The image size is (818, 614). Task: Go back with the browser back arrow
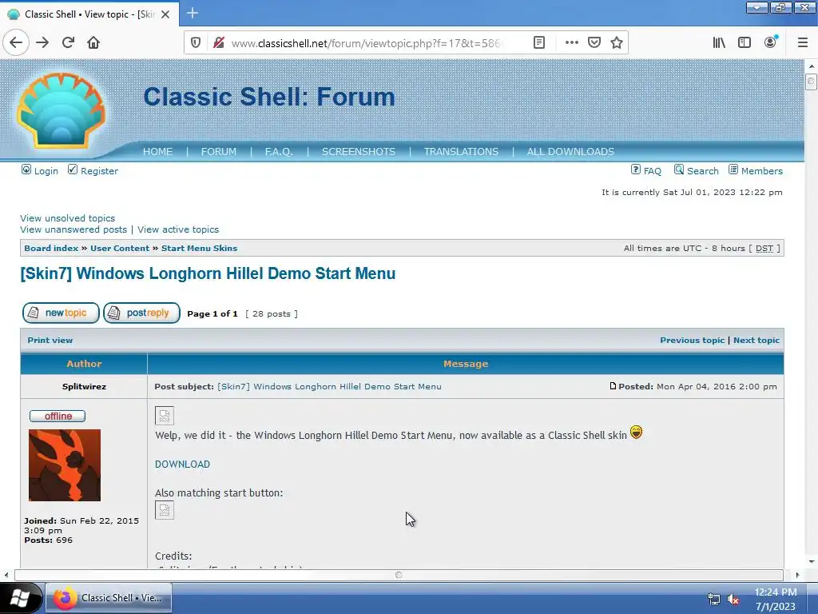pos(16,42)
